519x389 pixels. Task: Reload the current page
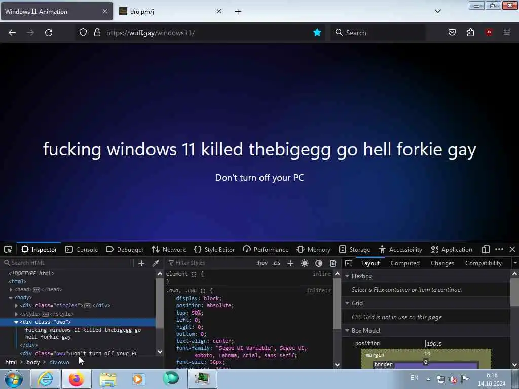[x=49, y=33]
